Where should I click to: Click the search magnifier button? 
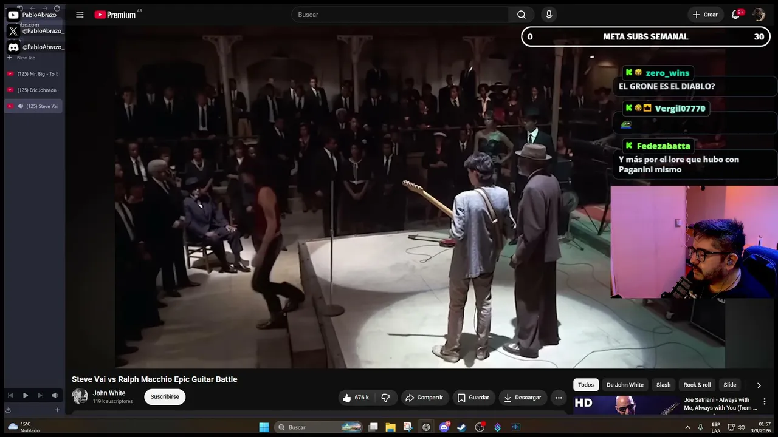[x=522, y=15]
